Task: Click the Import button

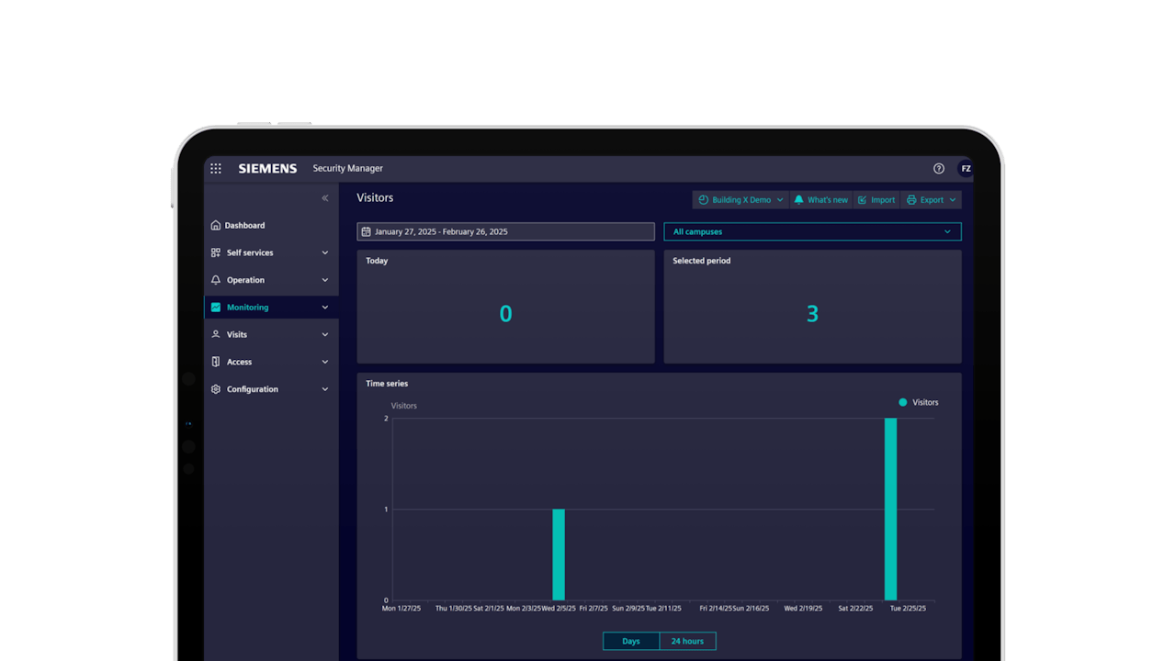Action: coord(876,199)
